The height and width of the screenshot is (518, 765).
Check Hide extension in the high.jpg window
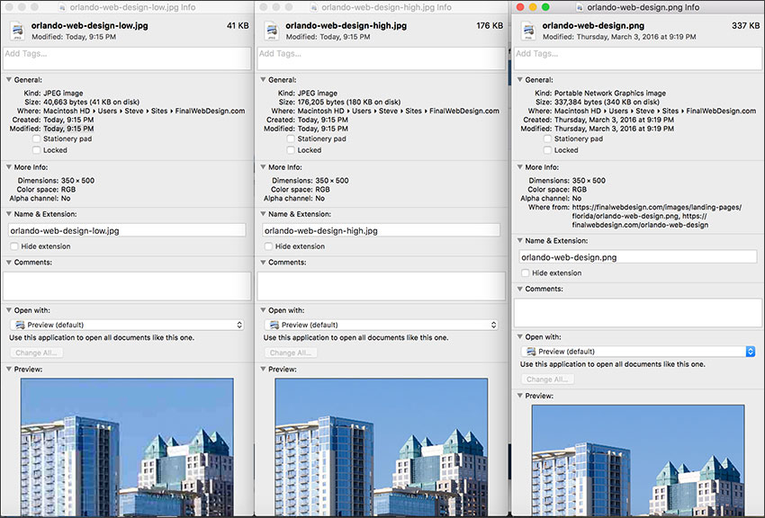click(x=268, y=246)
